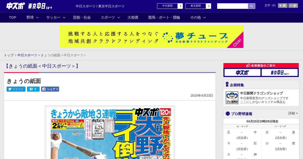Image resolution: width=303 pixels, height=159 pixels.
Task: Click 東京中日スポーツ subscription banner button
Action: (x=280, y=73)
